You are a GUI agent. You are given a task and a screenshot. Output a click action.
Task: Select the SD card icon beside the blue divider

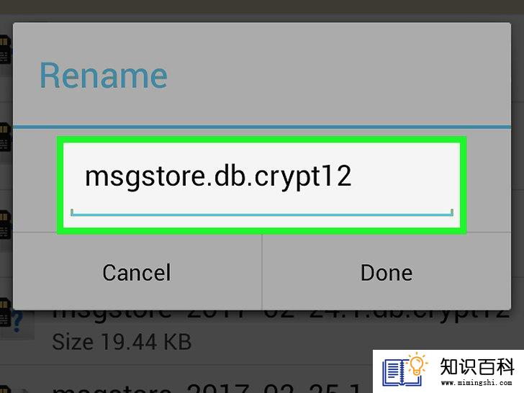5,137
